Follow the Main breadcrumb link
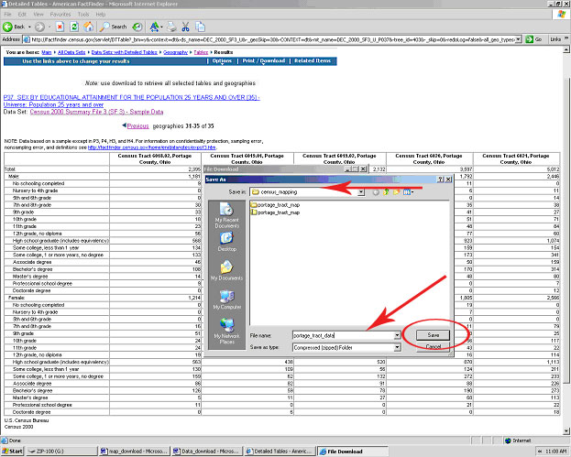The width and height of the screenshot is (571, 457). 47,52
